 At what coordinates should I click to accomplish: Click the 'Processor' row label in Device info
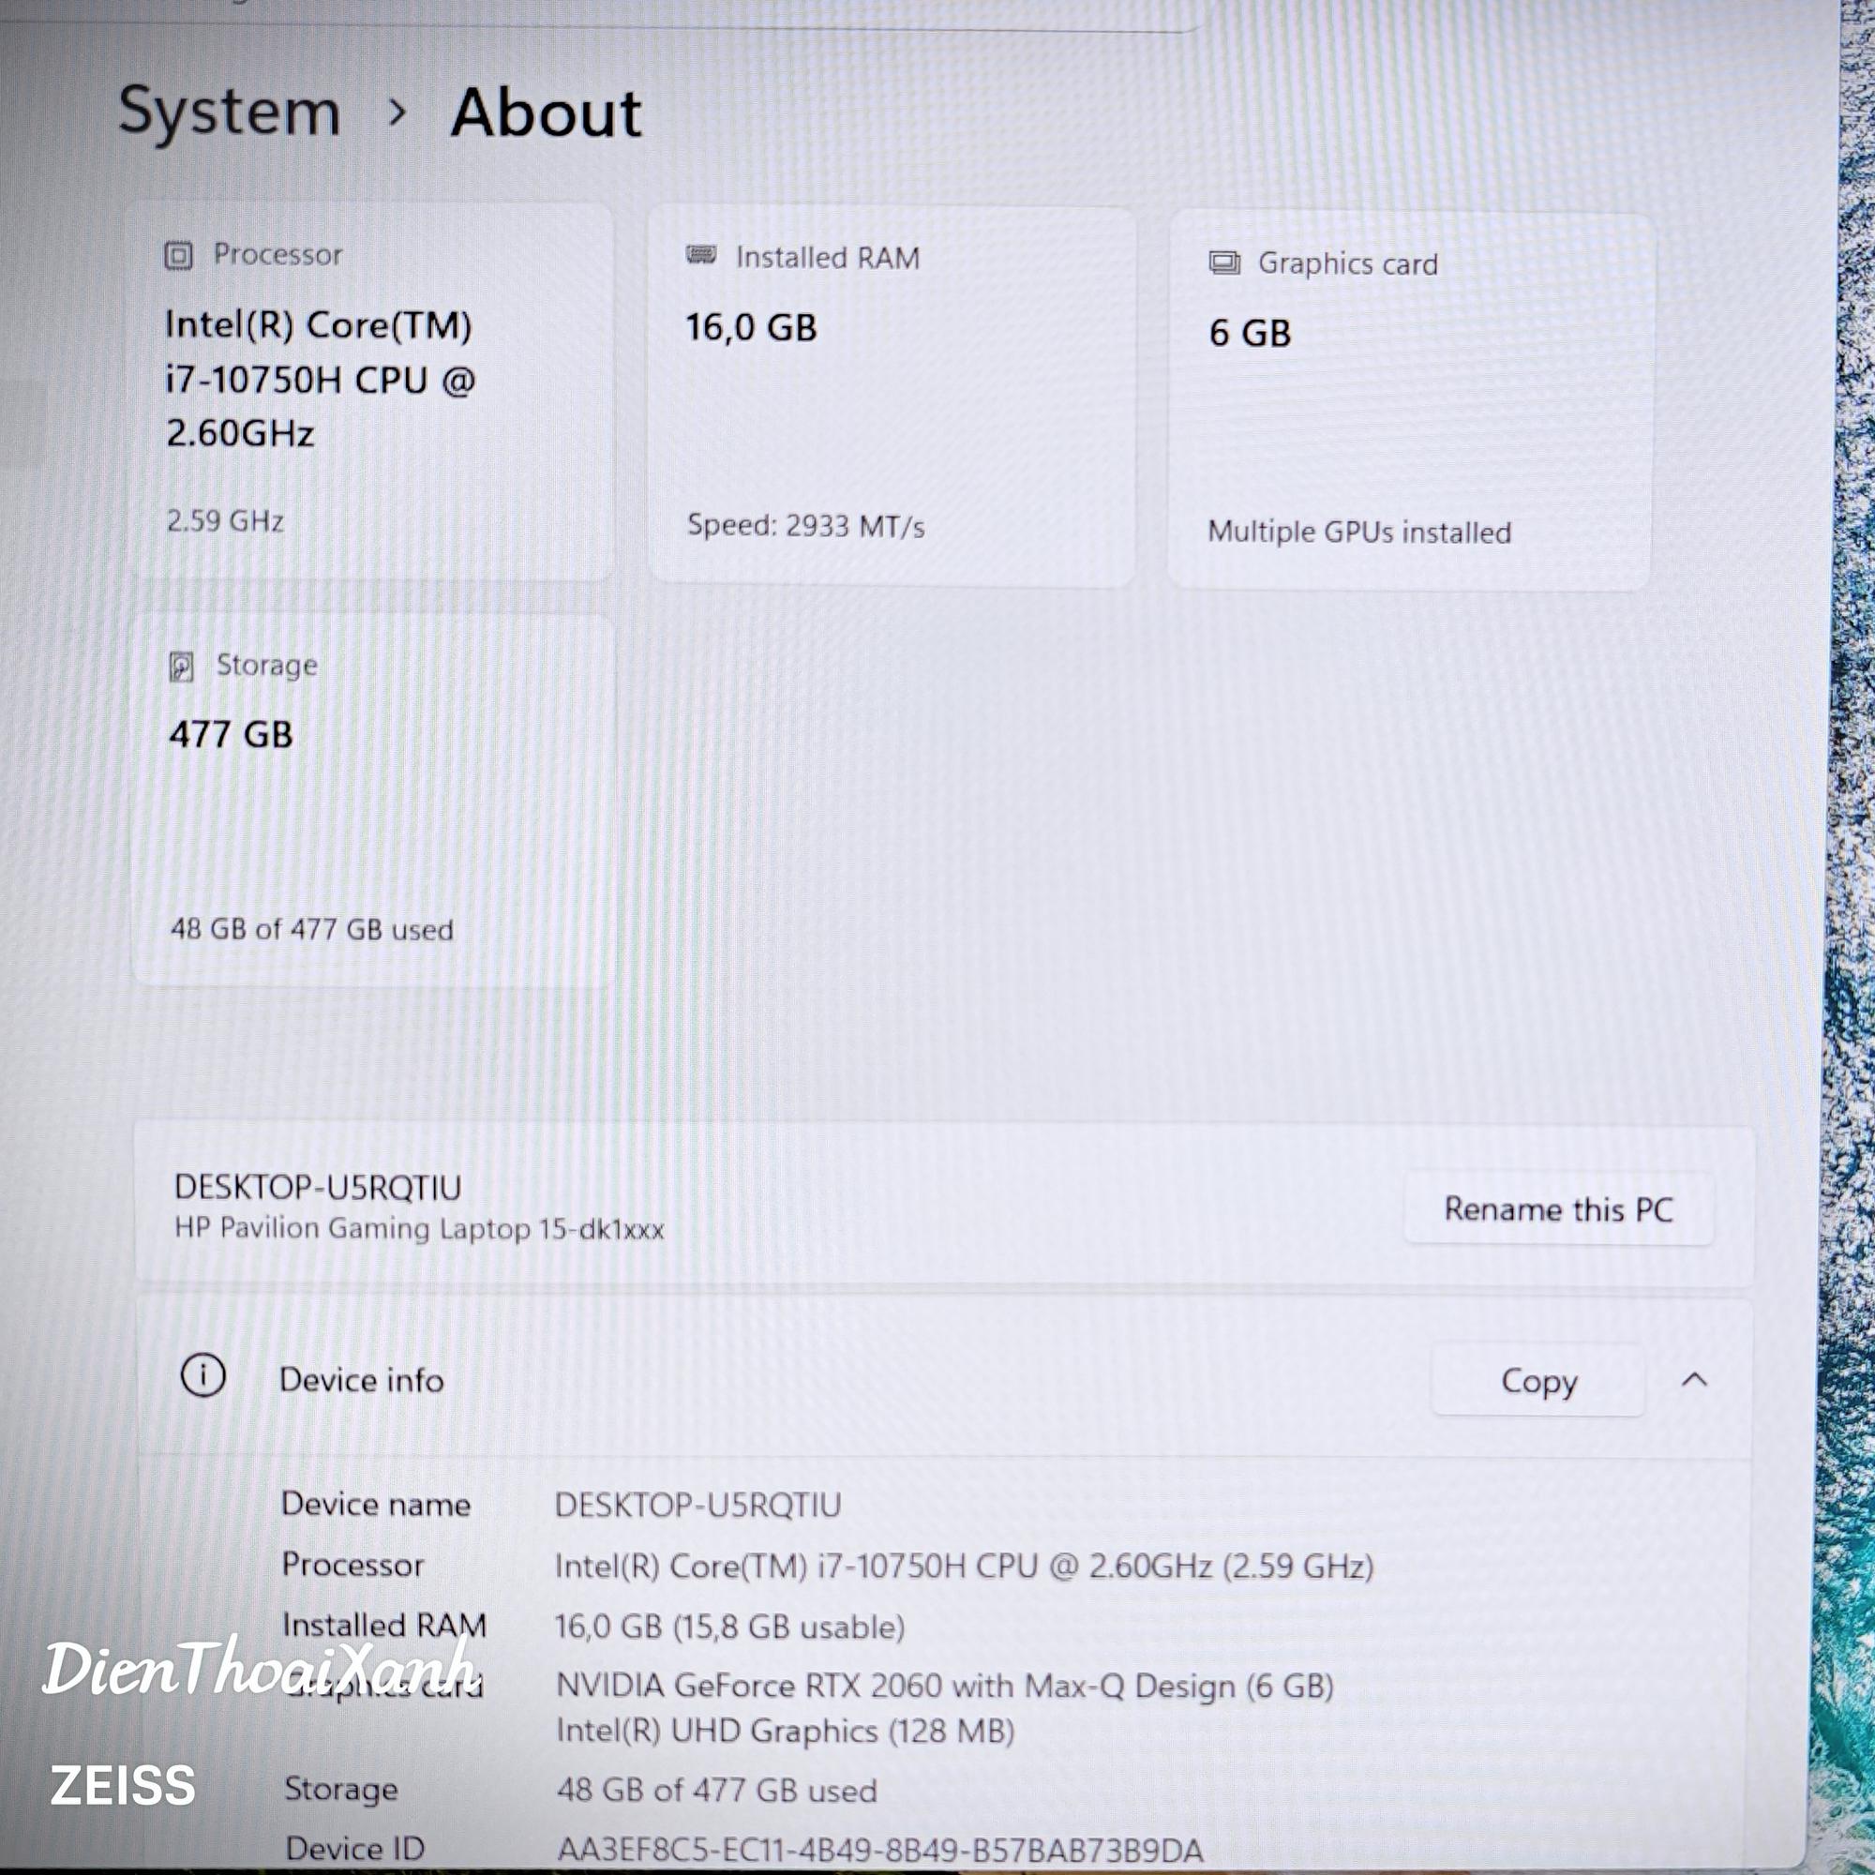[x=352, y=1565]
